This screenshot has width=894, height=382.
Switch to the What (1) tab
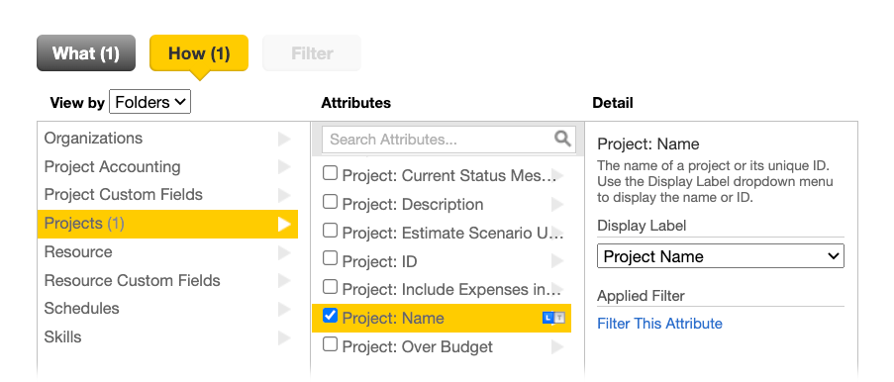86,53
